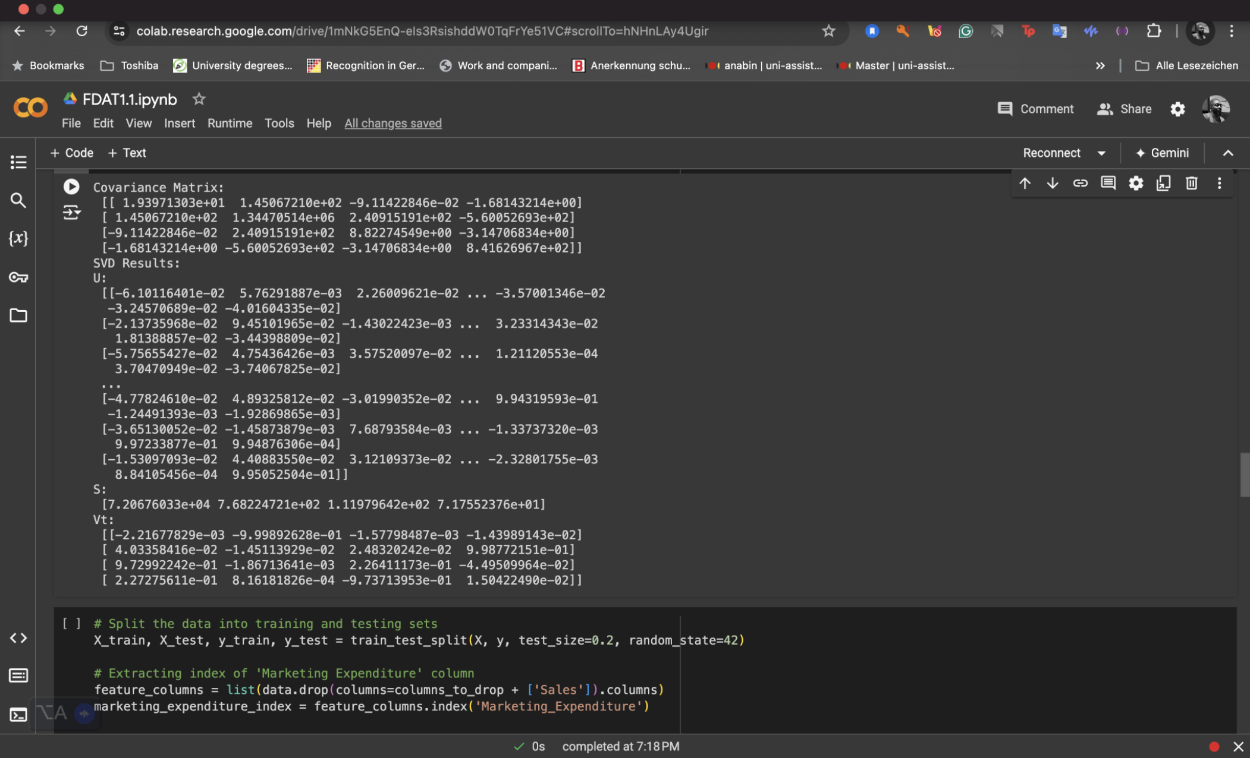This screenshot has height=758, width=1250.
Task: Star the FDAT1.1.ipynb notebook
Action: [199, 99]
